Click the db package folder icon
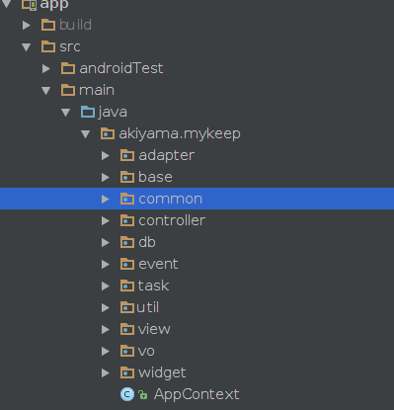The height and width of the screenshot is (410, 394). click(x=127, y=242)
